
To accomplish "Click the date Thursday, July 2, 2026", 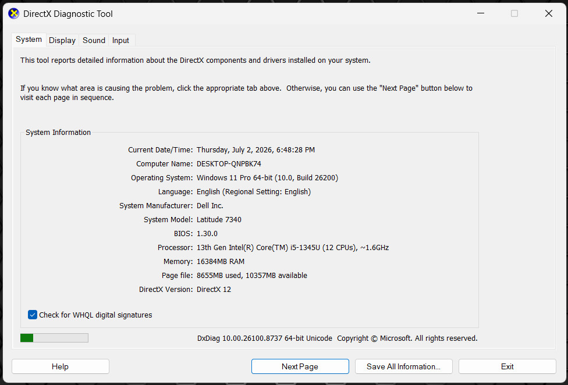I will 255,150.
